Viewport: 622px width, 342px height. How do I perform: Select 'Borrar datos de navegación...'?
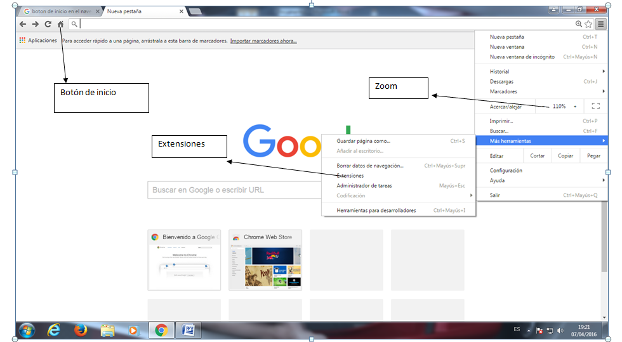pyautogui.click(x=399, y=166)
